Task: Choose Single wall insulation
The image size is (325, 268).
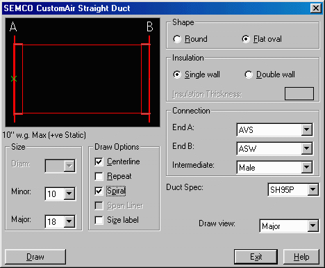Action: pos(177,74)
